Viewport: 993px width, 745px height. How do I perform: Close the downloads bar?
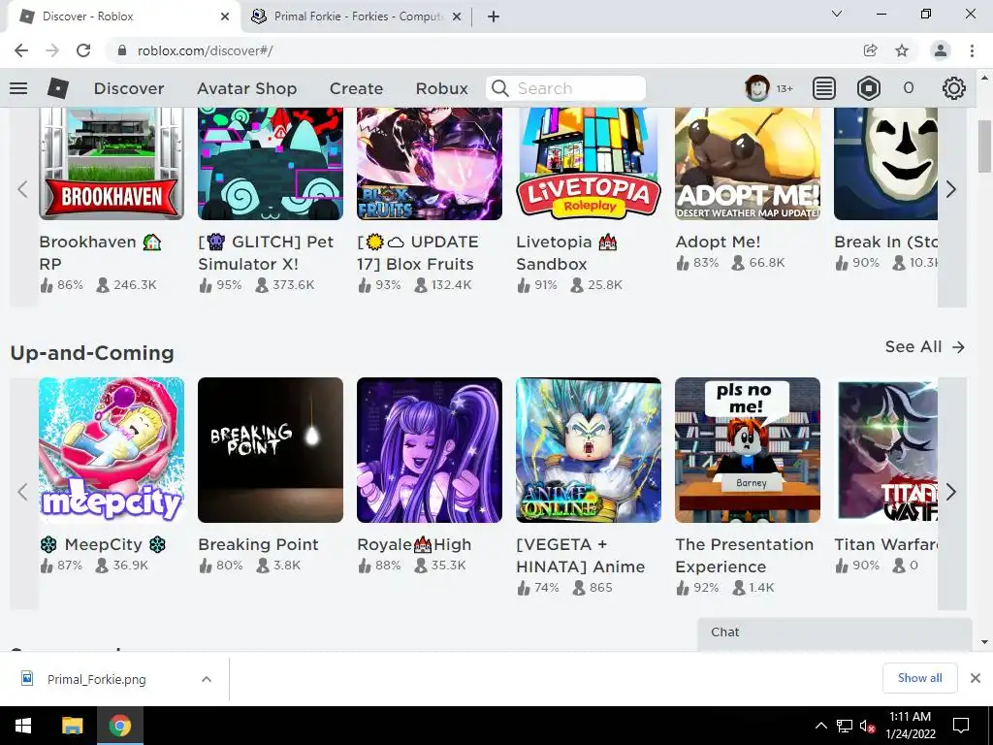[976, 678]
